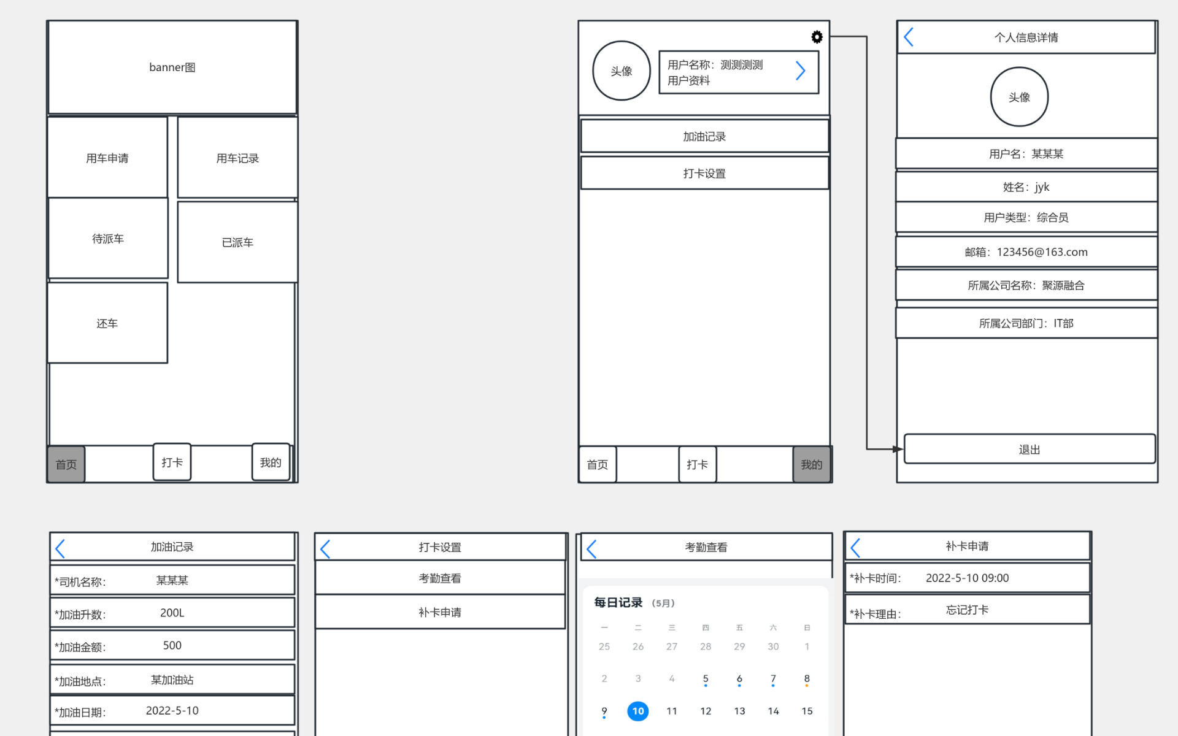This screenshot has width=1178, height=736.
Task: Click the banner图 area on home screen
Action: pyautogui.click(x=172, y=67)
